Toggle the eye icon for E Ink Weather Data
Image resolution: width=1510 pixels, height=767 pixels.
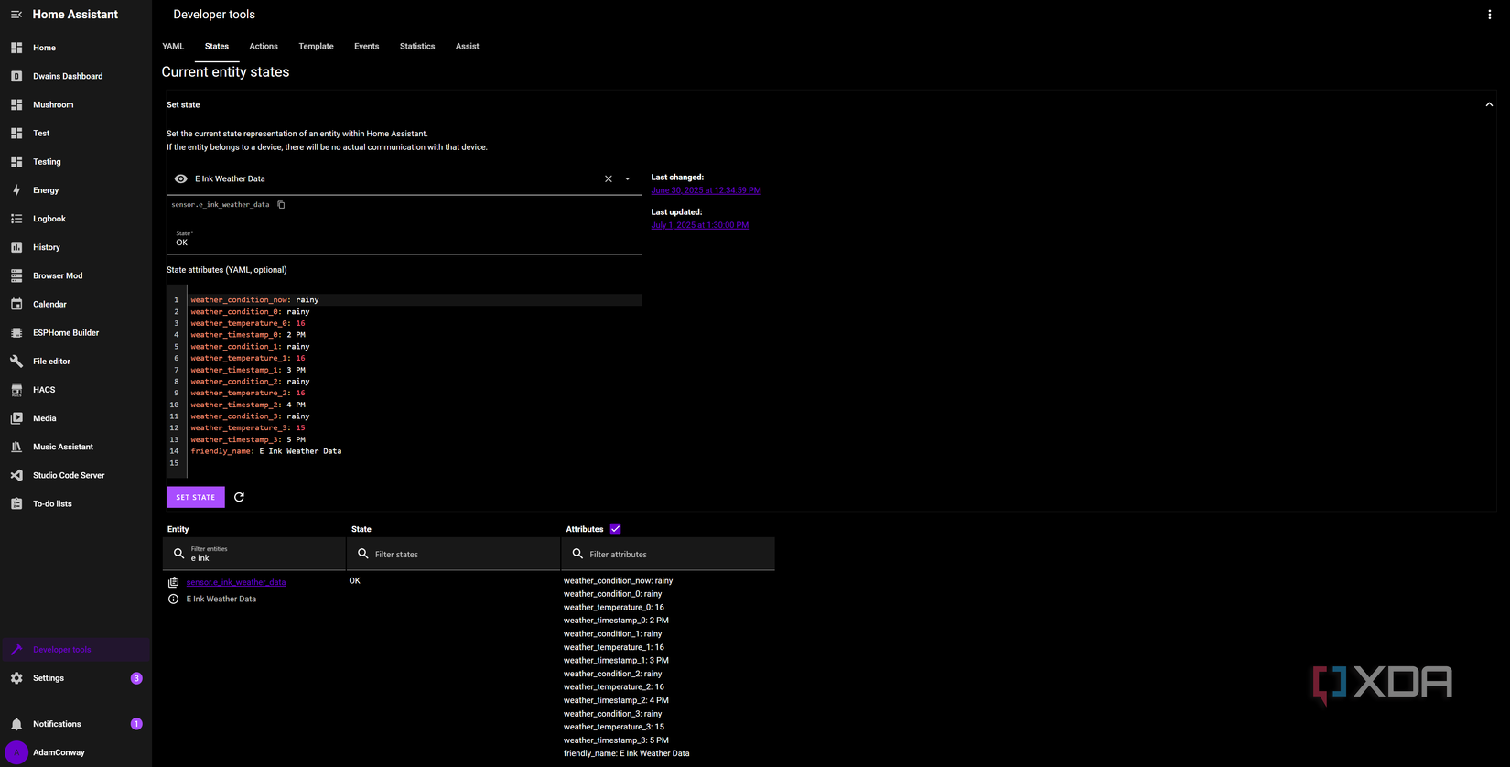coord(181,179)
